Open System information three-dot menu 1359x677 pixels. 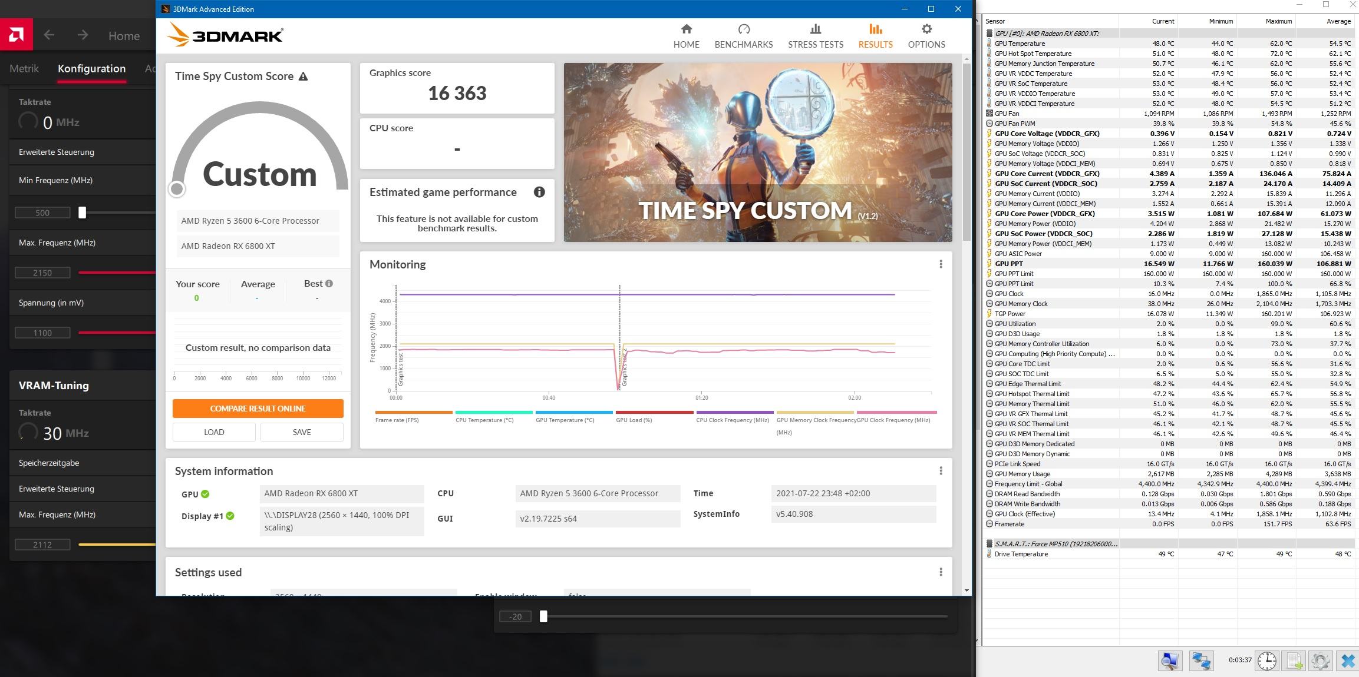pyautogui.click(x=941, y=471)
